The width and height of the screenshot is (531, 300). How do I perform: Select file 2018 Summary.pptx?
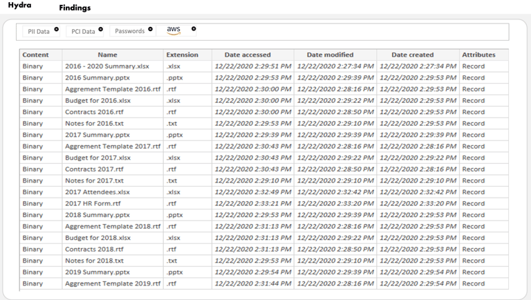pyautogui.click(x=97, y=215)
